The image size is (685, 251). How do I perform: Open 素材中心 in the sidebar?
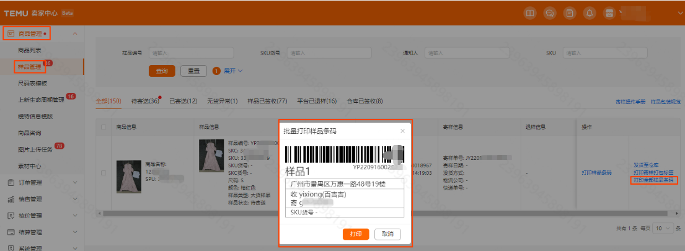[x=30, y=166]
